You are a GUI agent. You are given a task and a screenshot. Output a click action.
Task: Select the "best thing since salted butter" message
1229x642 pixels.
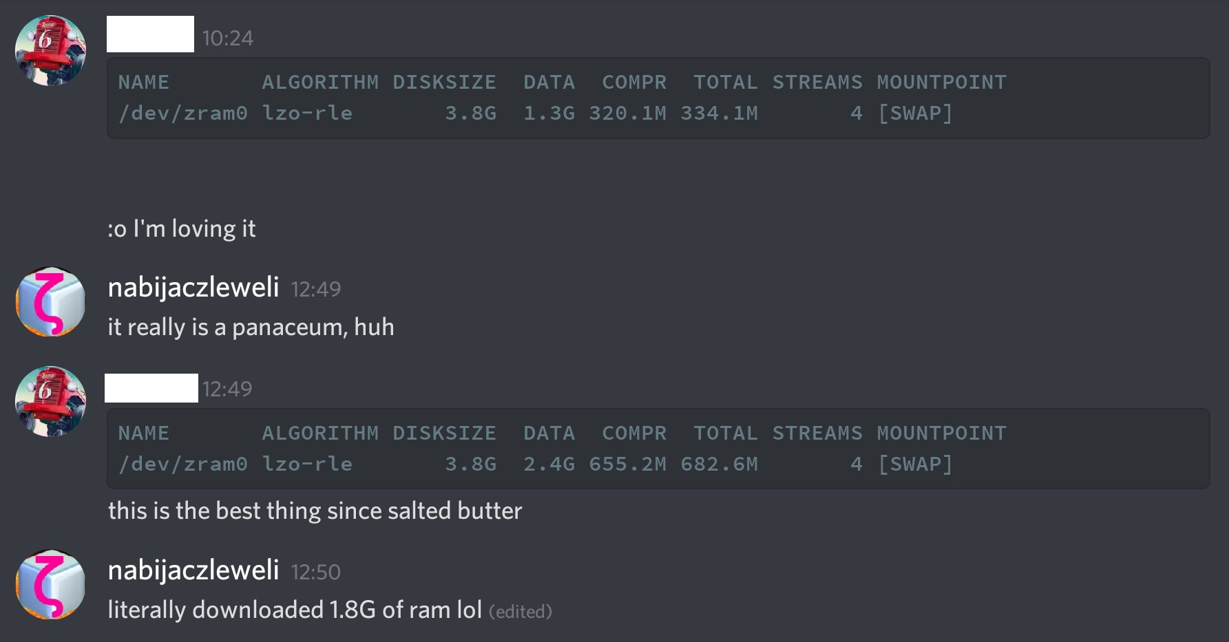tap(315, 511)
